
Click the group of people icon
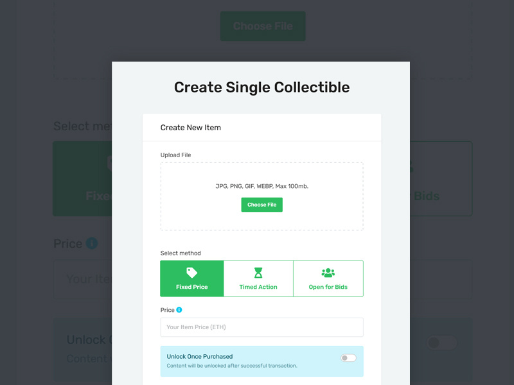[328, 272]
